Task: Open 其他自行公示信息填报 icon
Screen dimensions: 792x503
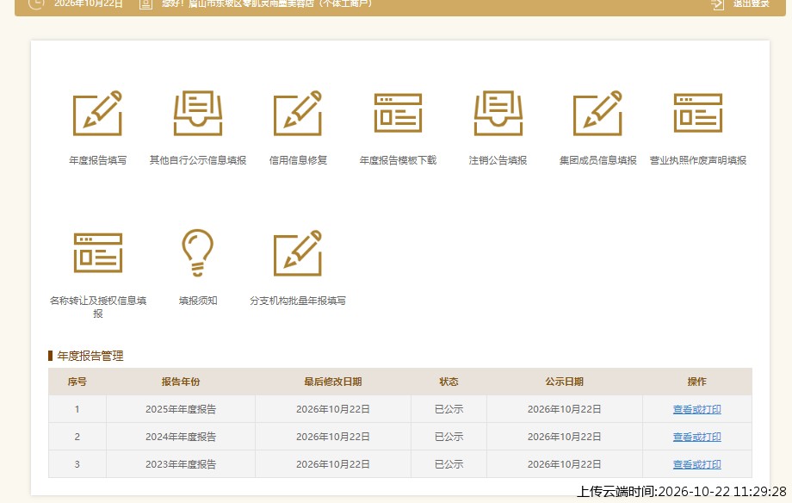Action: pyautogui.click(x=197, y=113)
